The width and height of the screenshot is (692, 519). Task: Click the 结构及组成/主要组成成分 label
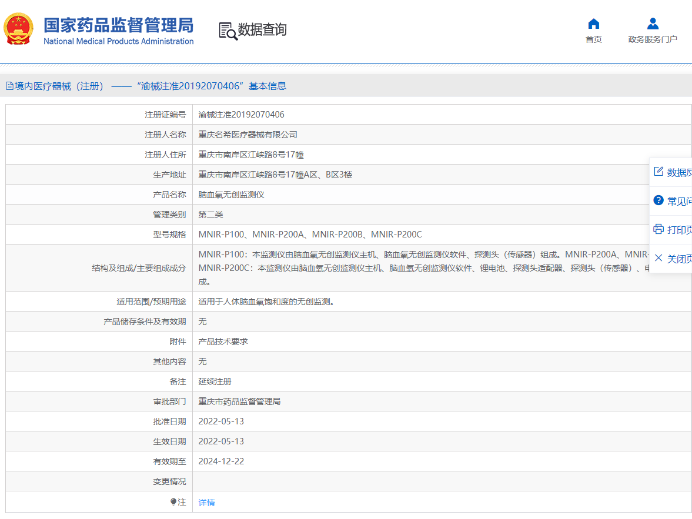[x=139, y=268]
